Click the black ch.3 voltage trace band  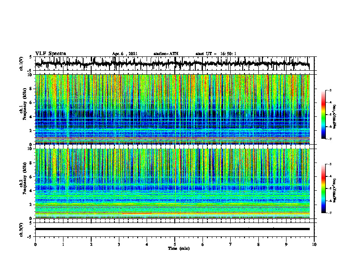pyautogui.click(x=172, y=229)
